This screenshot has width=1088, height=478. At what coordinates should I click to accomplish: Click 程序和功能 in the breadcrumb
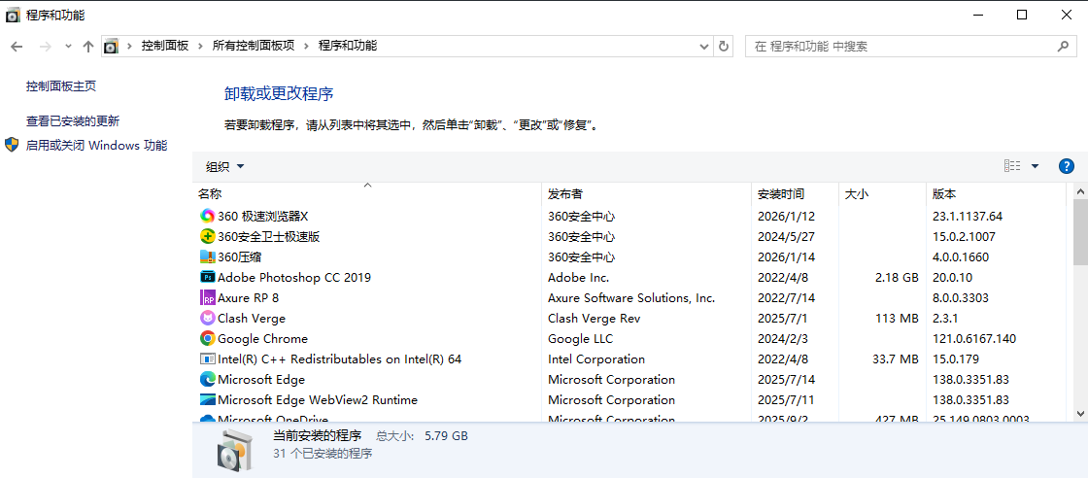coord(348,47)
